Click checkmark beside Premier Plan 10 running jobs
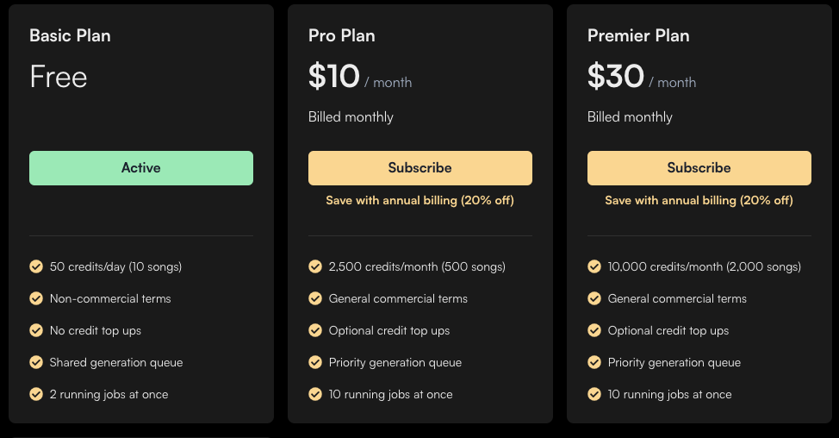 click(x=594, y=394)
